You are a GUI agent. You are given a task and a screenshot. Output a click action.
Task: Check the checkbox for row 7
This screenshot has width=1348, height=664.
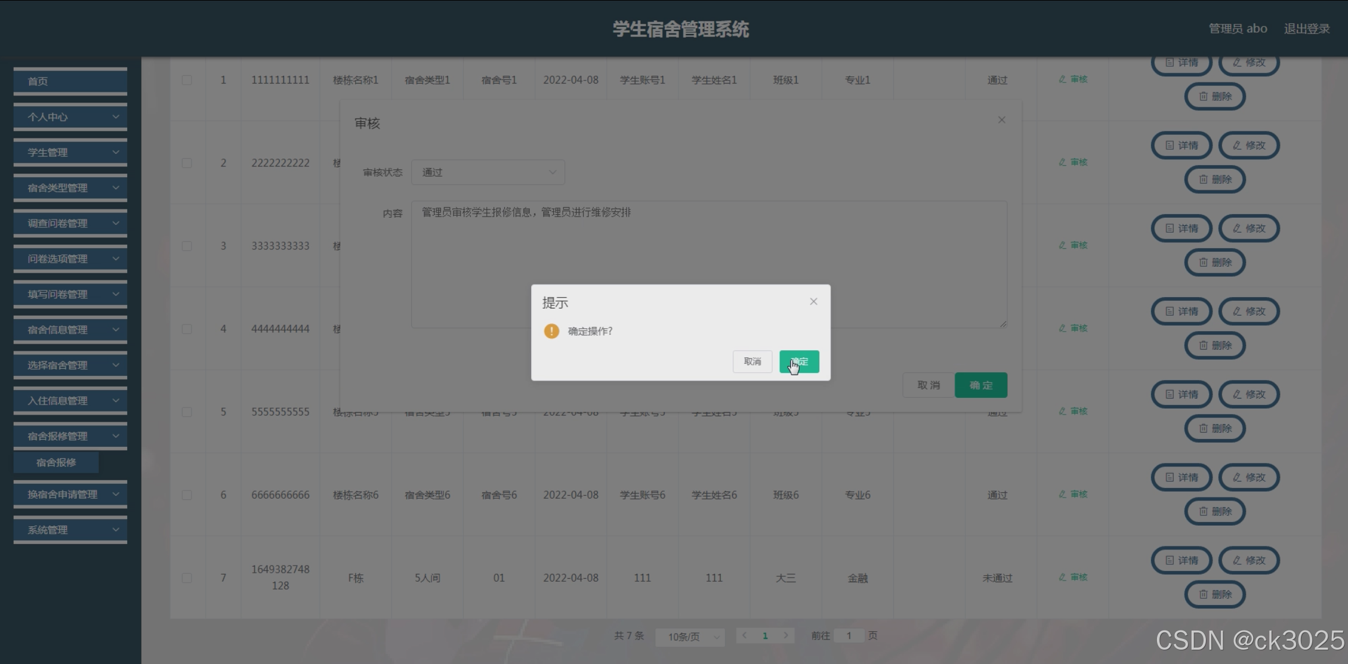[x=187, y=577]
